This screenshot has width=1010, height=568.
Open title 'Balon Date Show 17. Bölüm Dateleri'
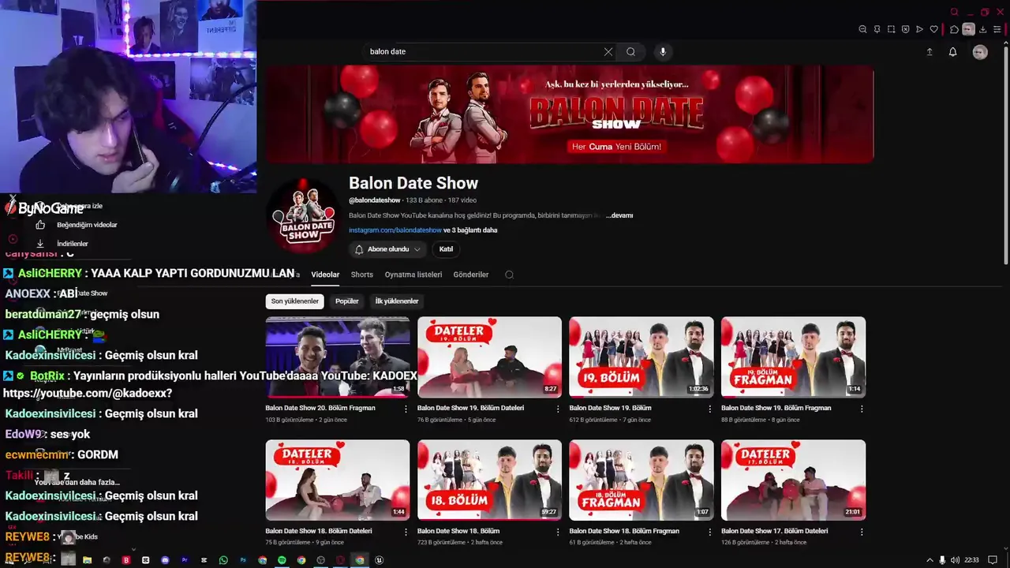tap(775, 531)
